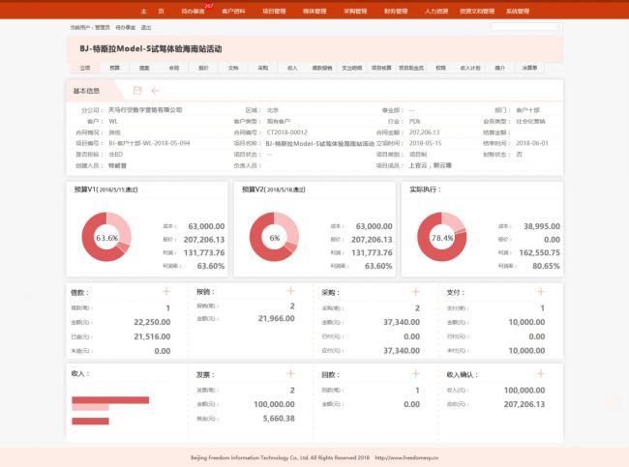Add a 回款 record via plus icon
The width and height of the screenshot is (629, 467).
415,373
